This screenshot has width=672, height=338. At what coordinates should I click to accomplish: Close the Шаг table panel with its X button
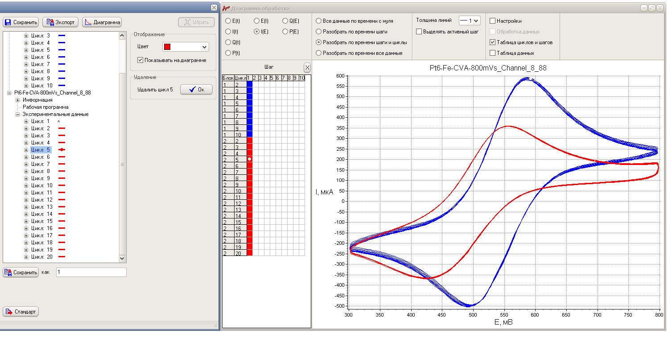click(307, 68)
